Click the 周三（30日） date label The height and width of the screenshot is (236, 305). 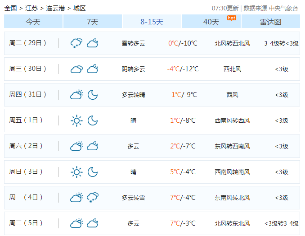pyautogui.click(x=27, y=69)
